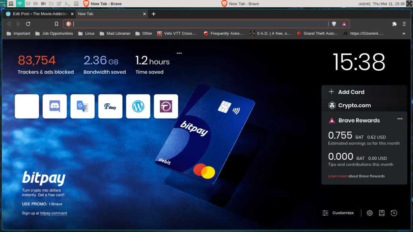The height and width of the screenshot is (232, 413).
Task: Open the Mad Librarian bookmarks folder
Action: (115, 33)
